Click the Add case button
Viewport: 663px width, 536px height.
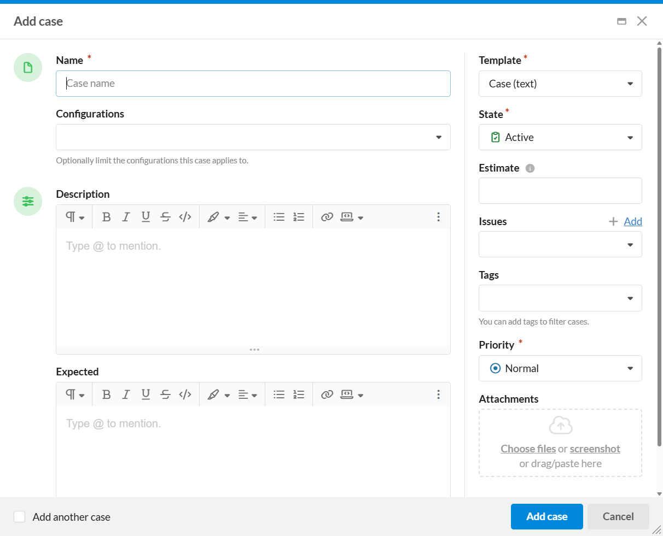coord(547,517)
